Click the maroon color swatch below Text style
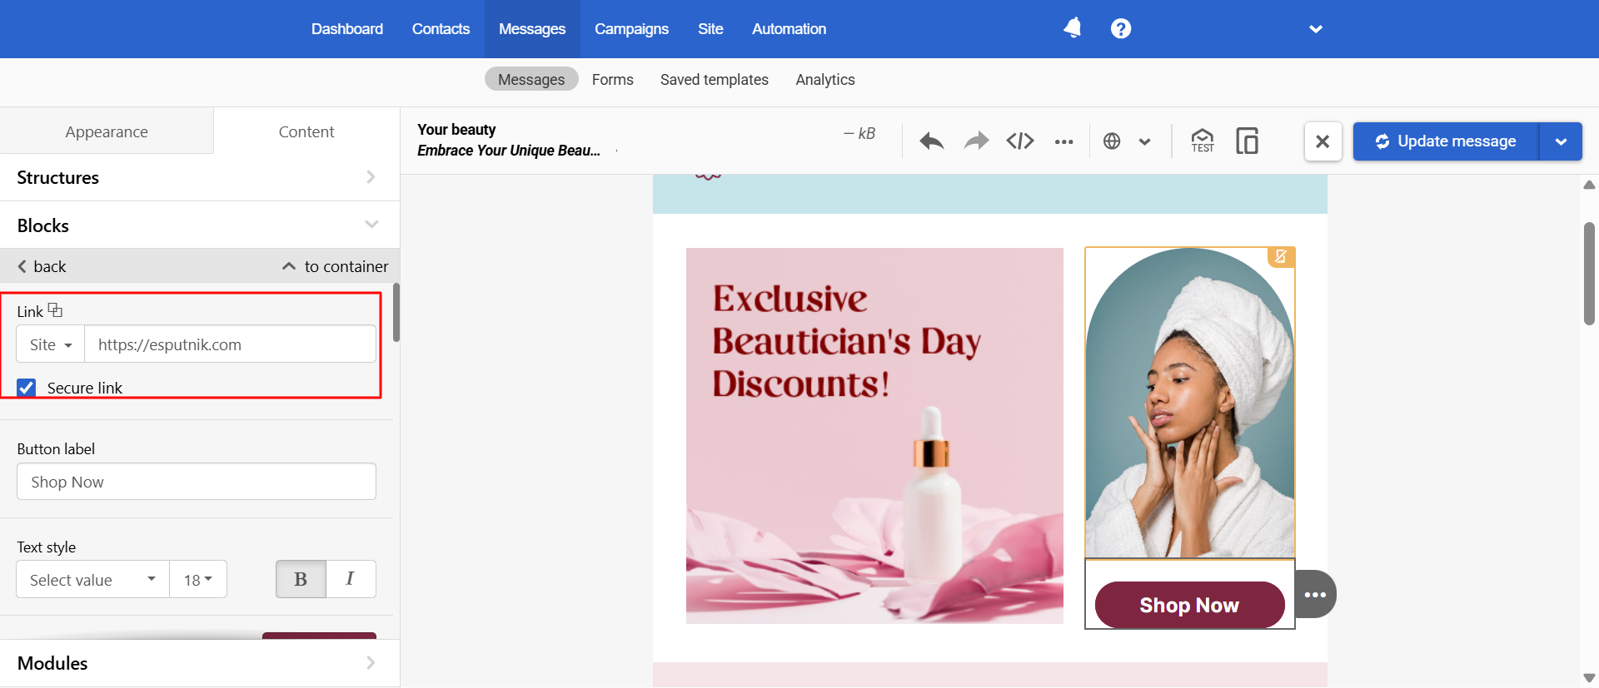 [x=319, y=636]
